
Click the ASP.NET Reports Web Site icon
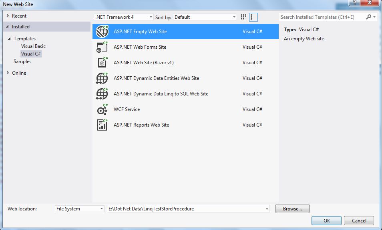coord(102,125)
